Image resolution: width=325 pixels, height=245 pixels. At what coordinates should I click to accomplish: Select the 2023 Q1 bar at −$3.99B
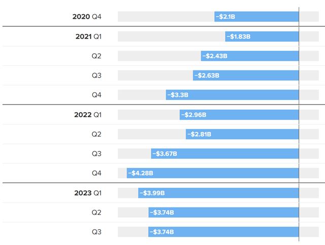coord(218,193)
